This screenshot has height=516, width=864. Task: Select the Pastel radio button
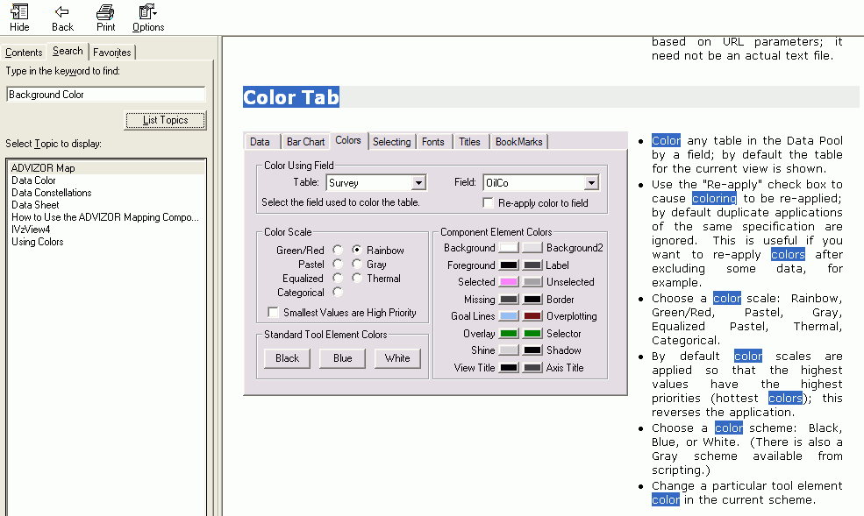337,264
